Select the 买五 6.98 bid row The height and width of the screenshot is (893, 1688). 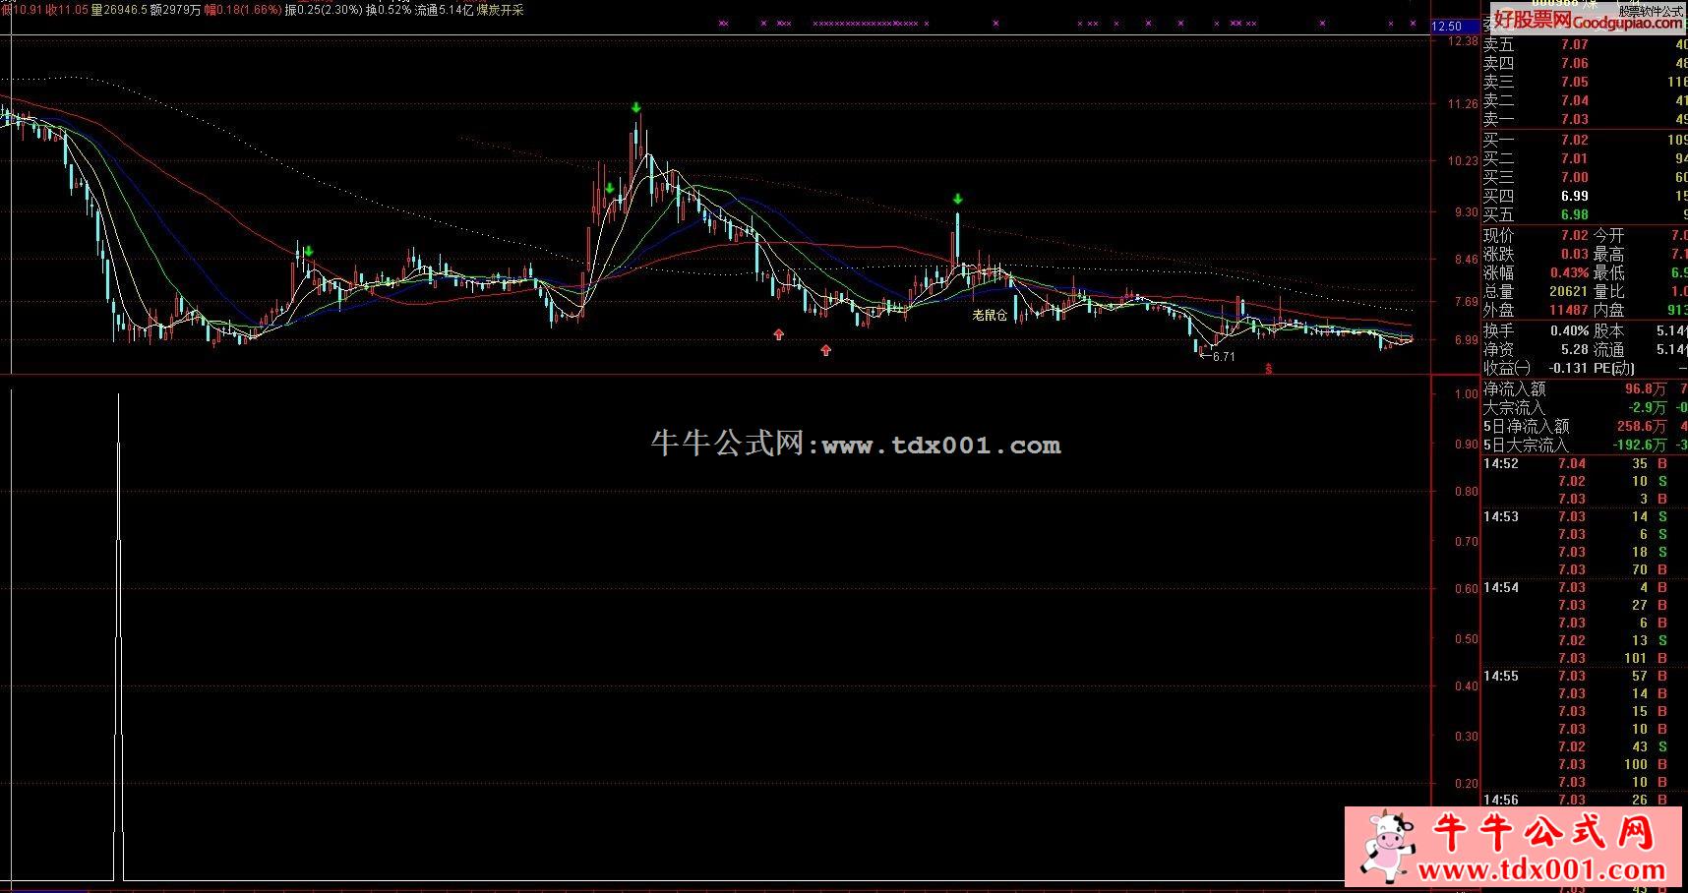1585,214
